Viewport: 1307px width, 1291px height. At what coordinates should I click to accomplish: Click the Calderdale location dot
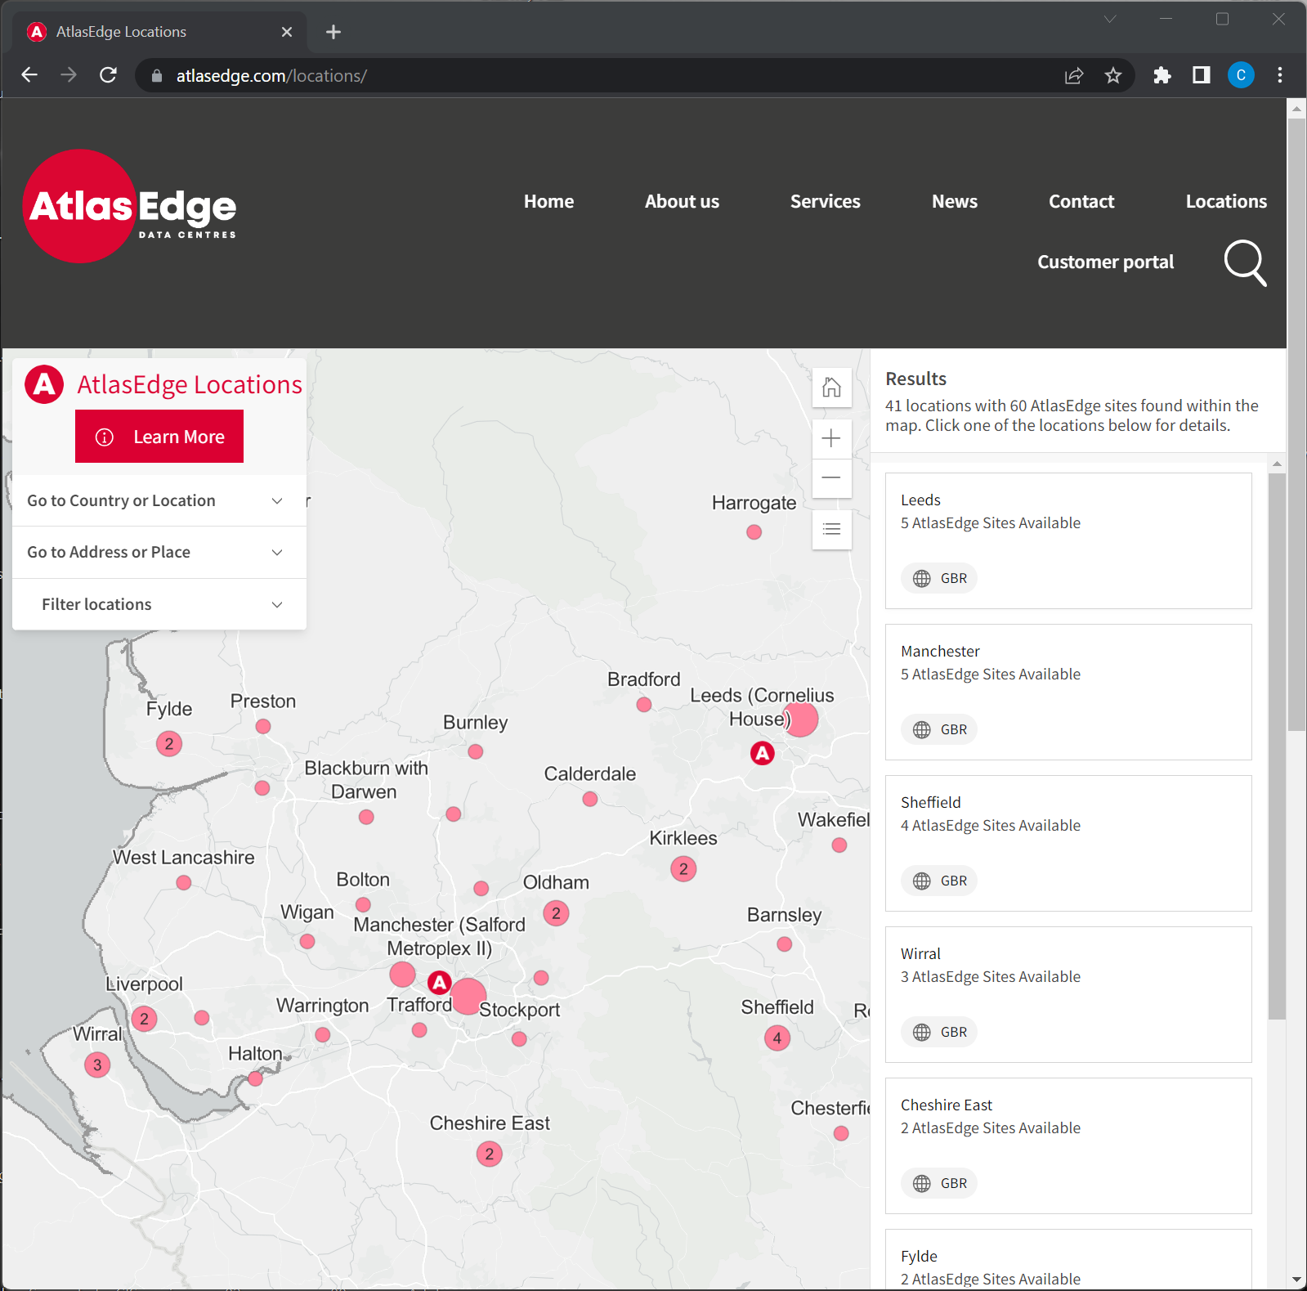(x=590, y=799)
